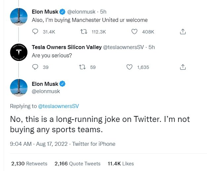Open the 2,130 Retweets list

[29, 164]
